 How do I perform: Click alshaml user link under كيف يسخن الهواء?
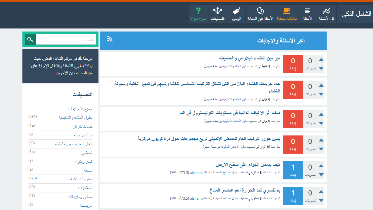click(196, 173)
